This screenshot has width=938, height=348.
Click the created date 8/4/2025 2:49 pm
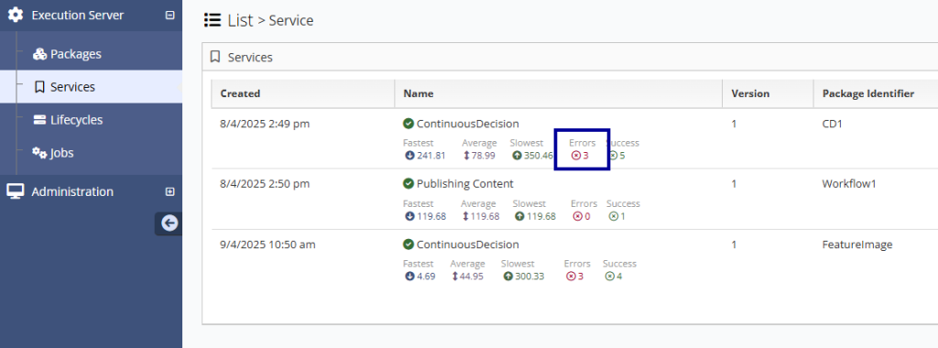tap(265, 124)
